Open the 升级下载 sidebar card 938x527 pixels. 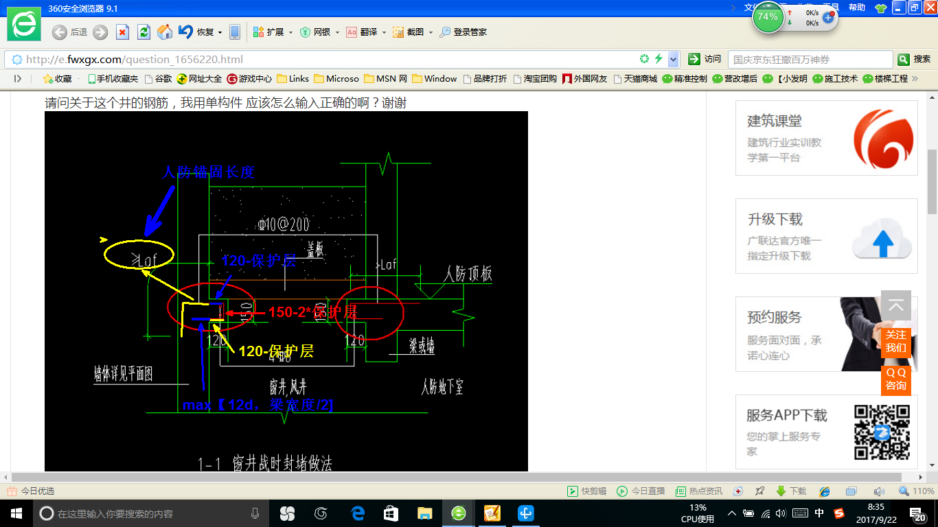click(x=827, y=236)
